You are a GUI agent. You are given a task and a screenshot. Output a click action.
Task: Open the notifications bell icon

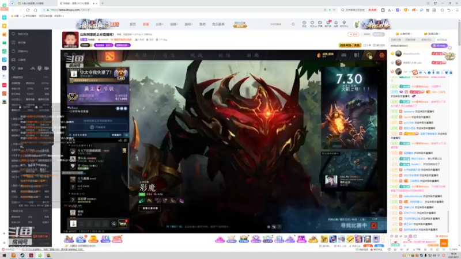(x=336, y=24)
